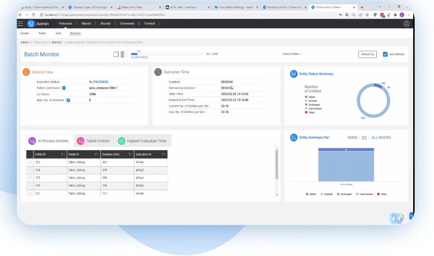
Task: Open the Security menu
Action: [x=105, y=24]
